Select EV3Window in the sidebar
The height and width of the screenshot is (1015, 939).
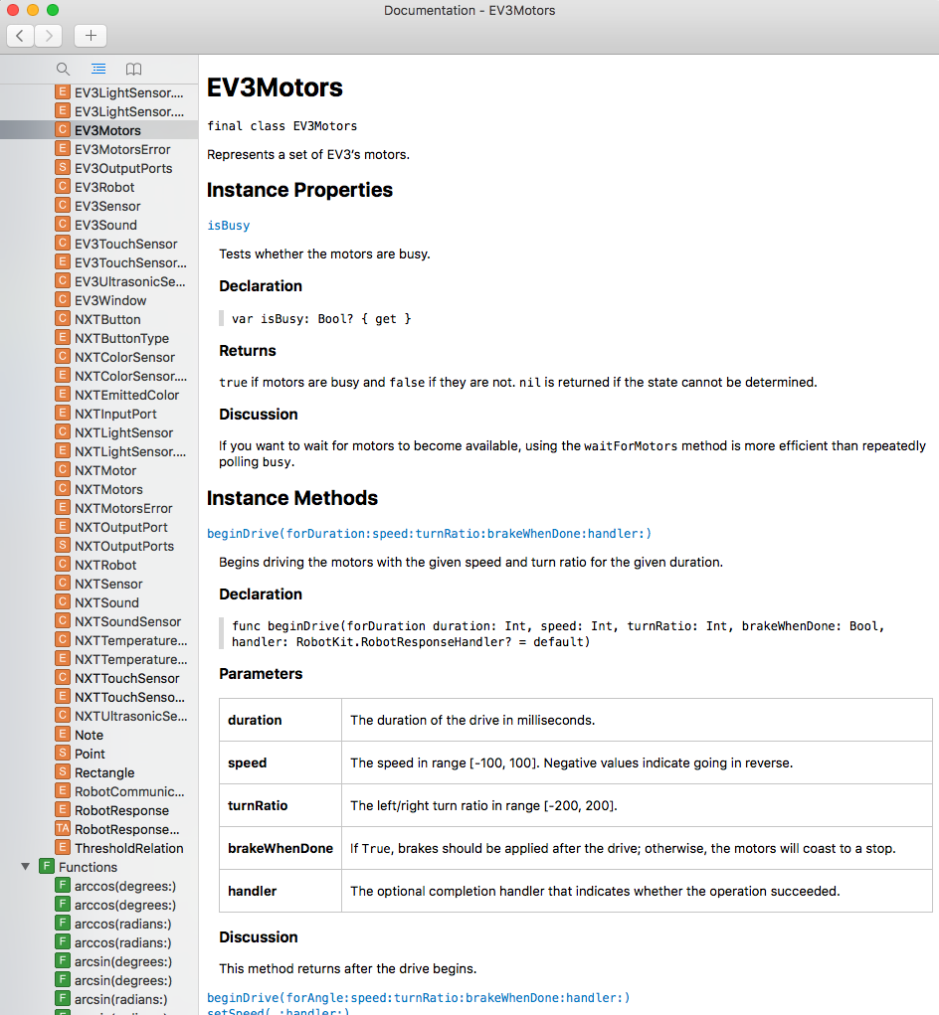(110, 300)
